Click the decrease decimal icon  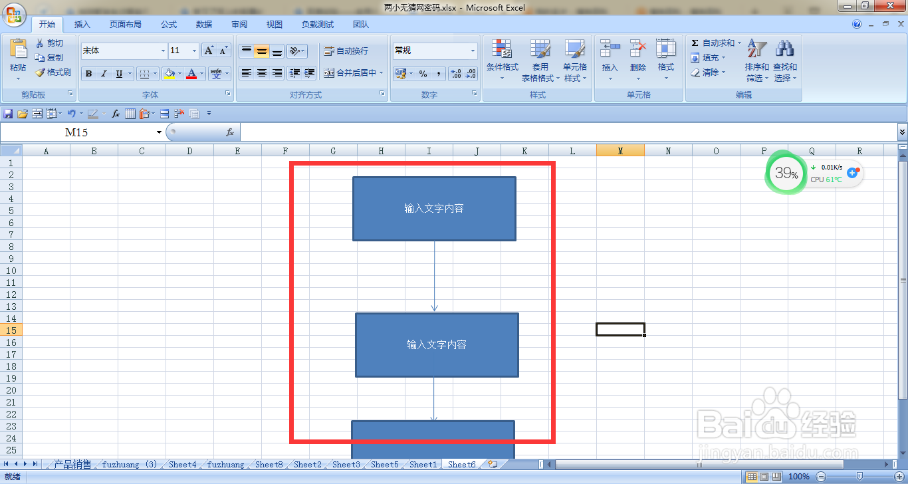[471, 74]
